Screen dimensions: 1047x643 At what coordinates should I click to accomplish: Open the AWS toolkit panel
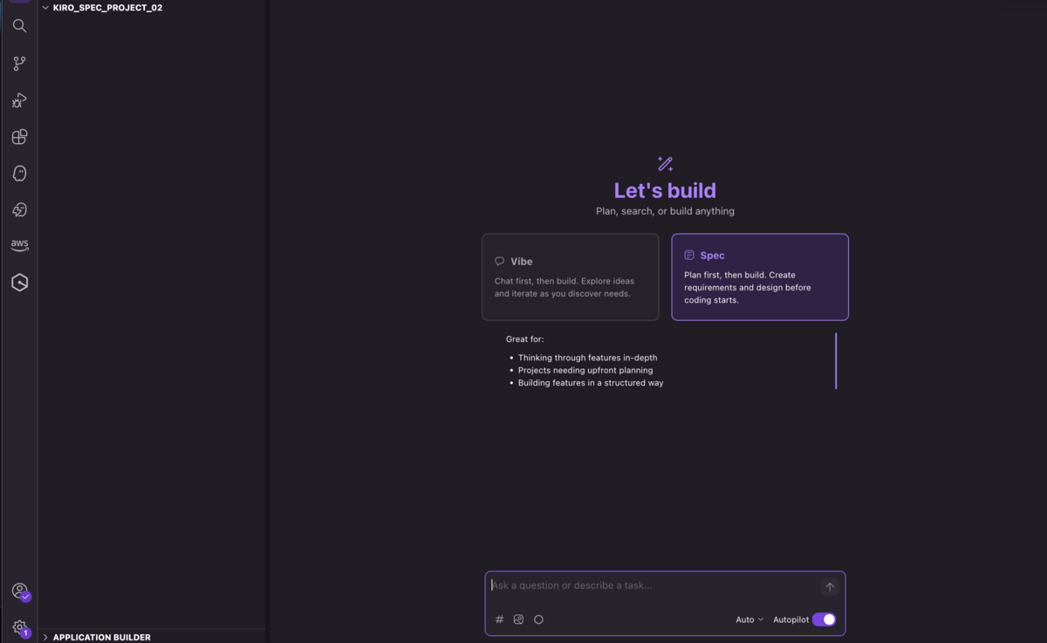point(19,246)
